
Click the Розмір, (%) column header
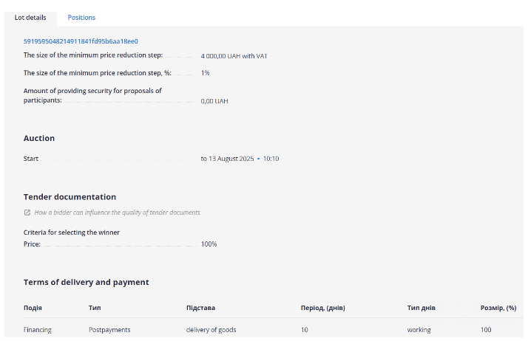[x=498, y=308]
